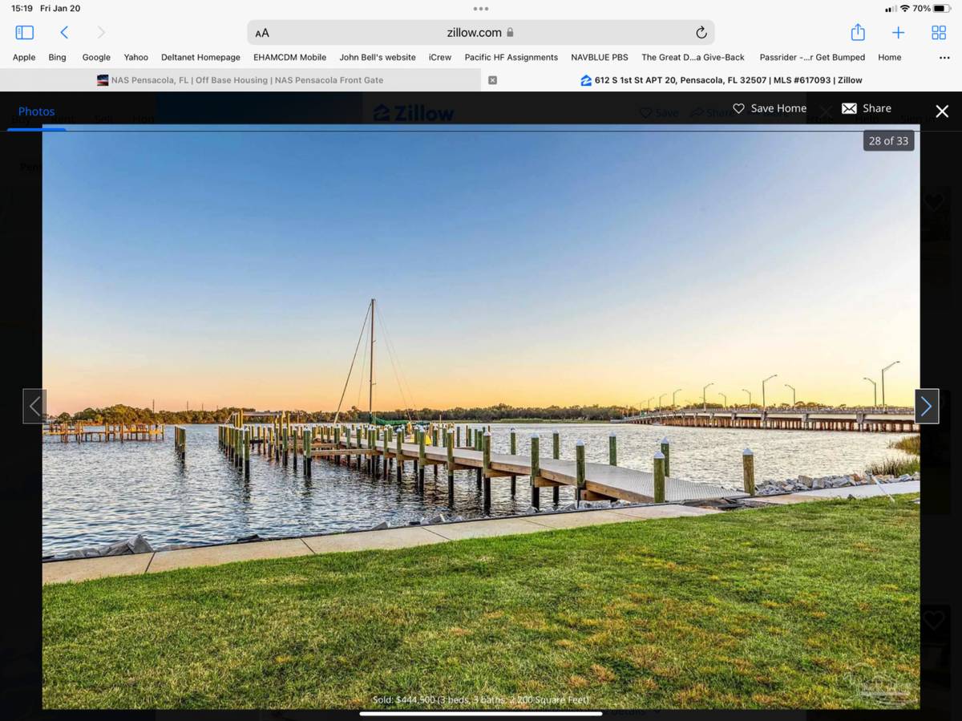The image size is (962, 721).
Task: Reload the zillow.com page
Action: click(701, 33)
